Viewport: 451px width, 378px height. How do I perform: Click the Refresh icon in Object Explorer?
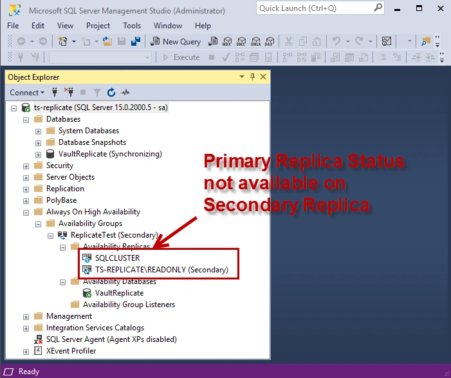(111, 93)
